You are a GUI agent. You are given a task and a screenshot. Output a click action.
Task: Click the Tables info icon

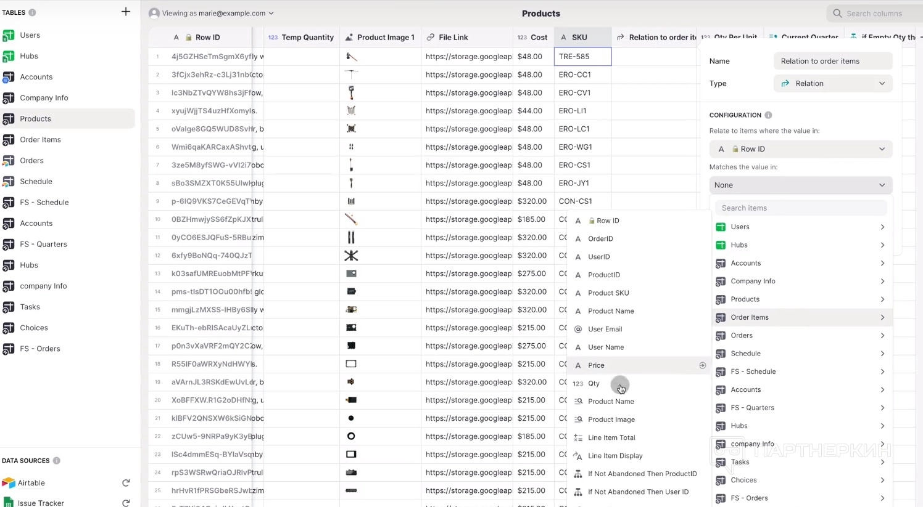tap(32, 12)
